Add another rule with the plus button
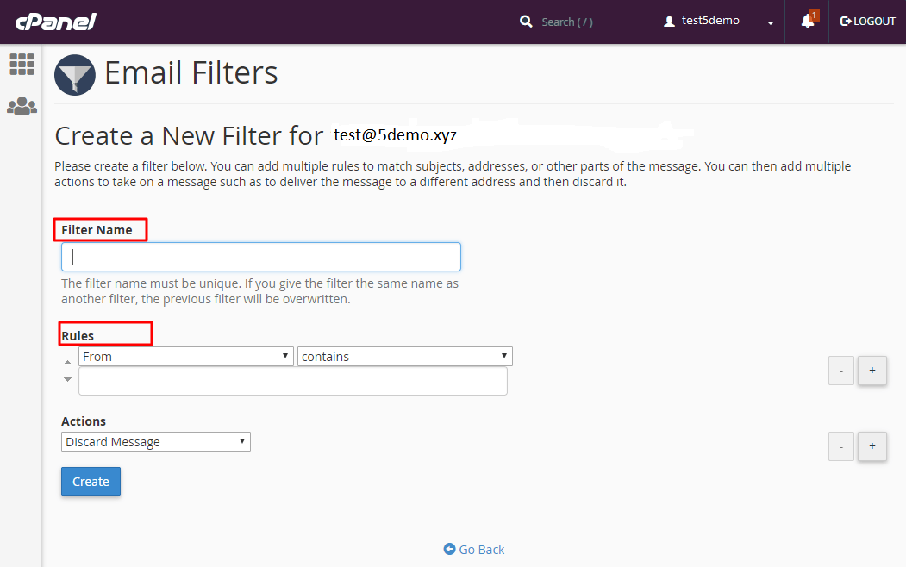Image resolution: width=906 pixels, height=567 pixels. click(x=872, y=371)
